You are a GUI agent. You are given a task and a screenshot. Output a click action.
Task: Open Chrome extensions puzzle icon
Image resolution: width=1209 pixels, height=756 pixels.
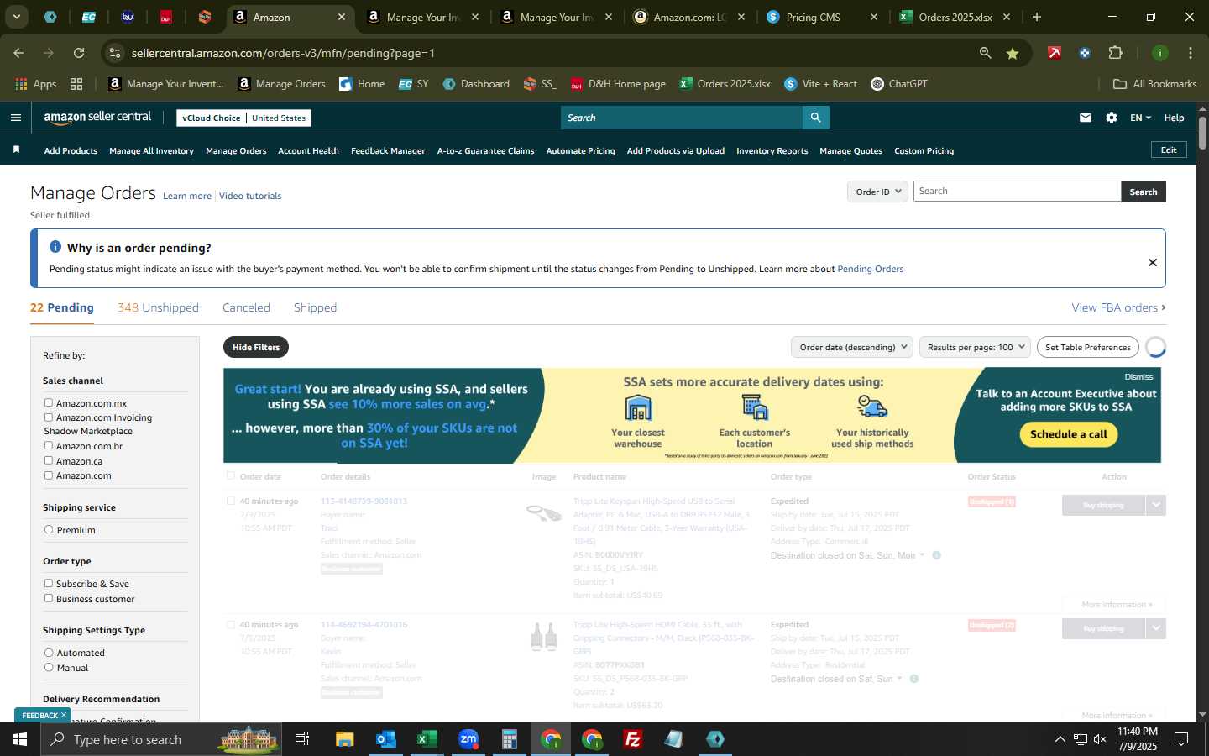1115,53
